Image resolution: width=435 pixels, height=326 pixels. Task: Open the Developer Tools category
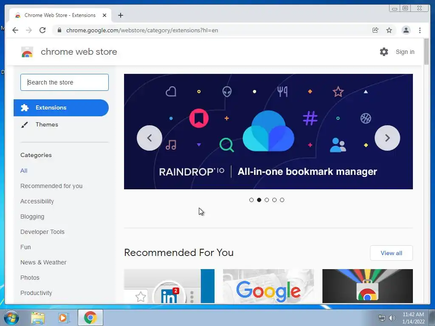pos(42,232)
